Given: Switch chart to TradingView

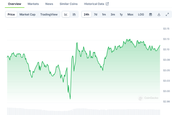Looking at the screenshot, I should [x=49, y=15].
